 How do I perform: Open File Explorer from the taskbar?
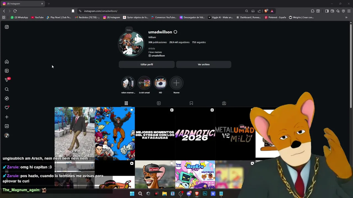point(164,194)
